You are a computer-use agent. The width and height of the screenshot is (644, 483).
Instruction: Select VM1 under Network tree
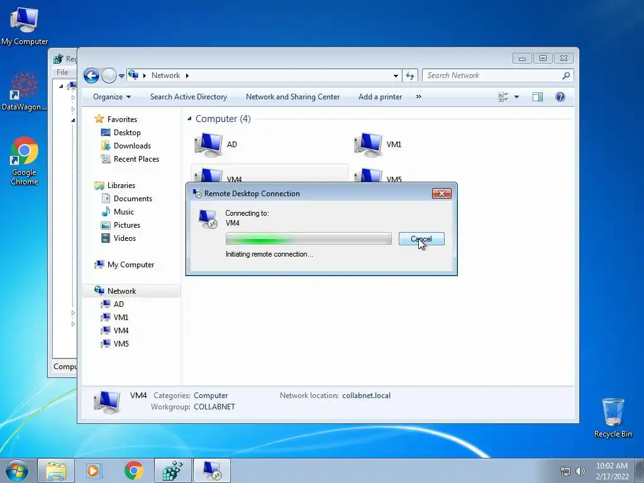click(x=121, y=318)
